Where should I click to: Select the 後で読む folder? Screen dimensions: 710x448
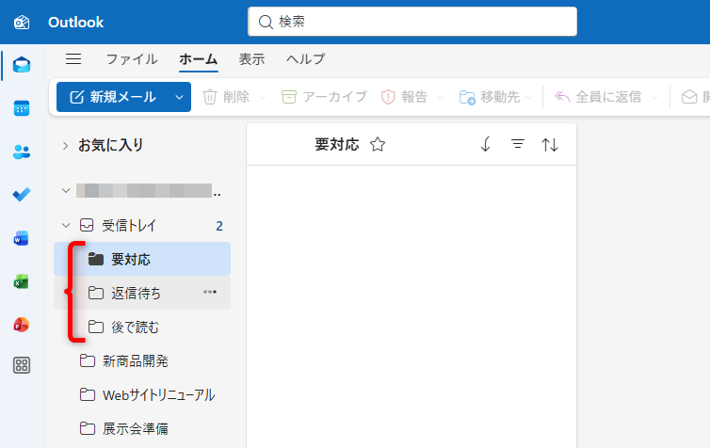coord(142,327)
